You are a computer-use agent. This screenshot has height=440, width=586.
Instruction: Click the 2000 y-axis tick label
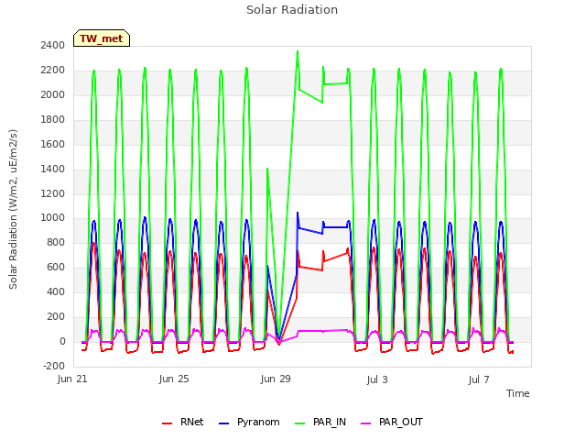pyautogui.click(x=53, y=94)
